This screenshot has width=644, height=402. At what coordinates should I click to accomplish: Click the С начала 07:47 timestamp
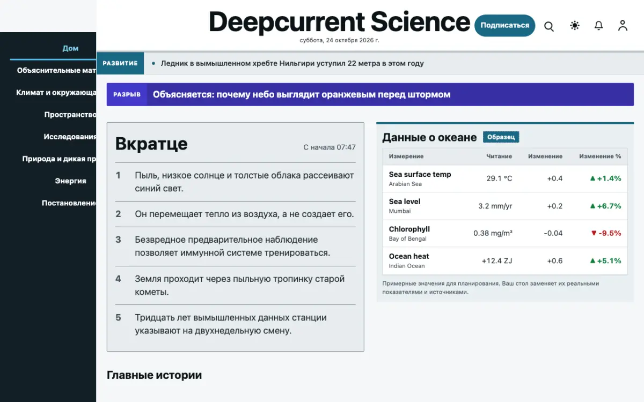click(x=330, y=147)
